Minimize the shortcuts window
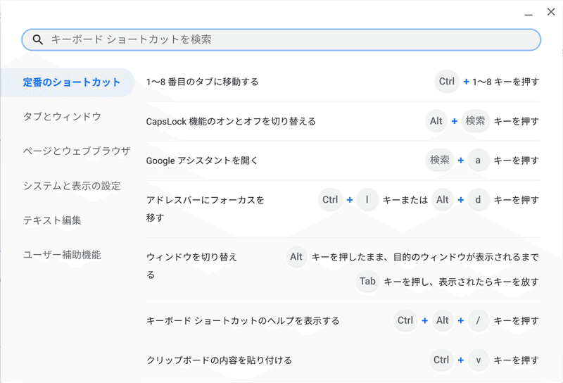 (x=529, y=13)
